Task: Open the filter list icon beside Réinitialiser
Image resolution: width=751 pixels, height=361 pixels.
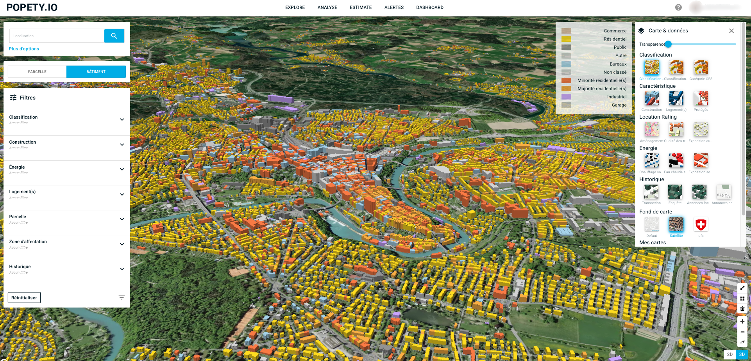Action: [122, 297]
